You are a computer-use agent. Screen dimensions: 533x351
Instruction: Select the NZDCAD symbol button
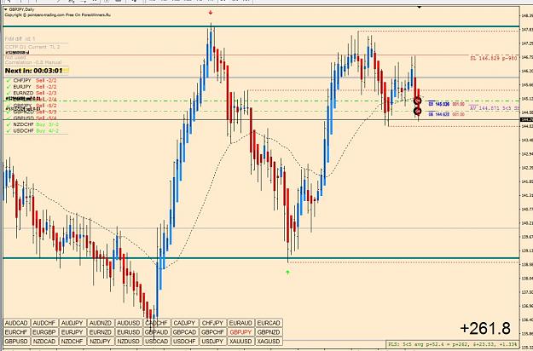pos(44,341)
